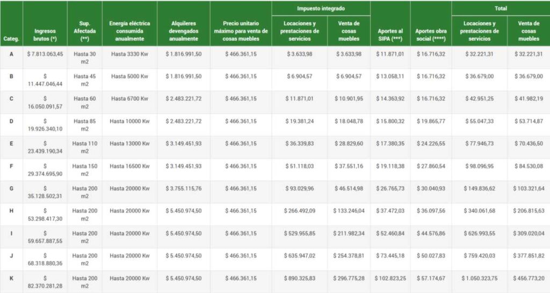
Task: Click category K row label
Action: (x=11, y=279)
